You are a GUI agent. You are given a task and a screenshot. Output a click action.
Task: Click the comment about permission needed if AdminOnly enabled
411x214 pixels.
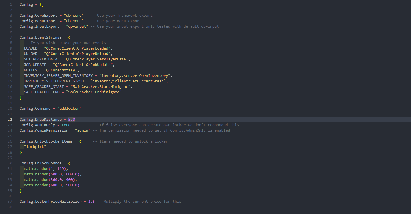coord(161,130)
